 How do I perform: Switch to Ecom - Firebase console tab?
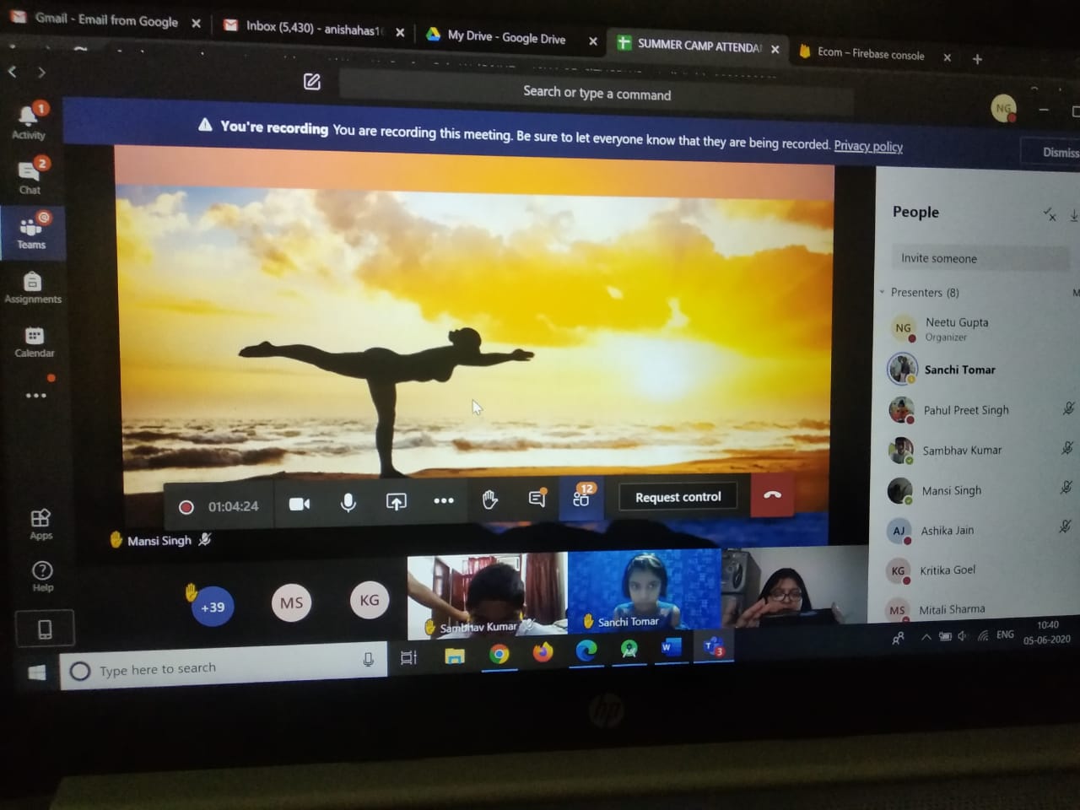point(870,54)
